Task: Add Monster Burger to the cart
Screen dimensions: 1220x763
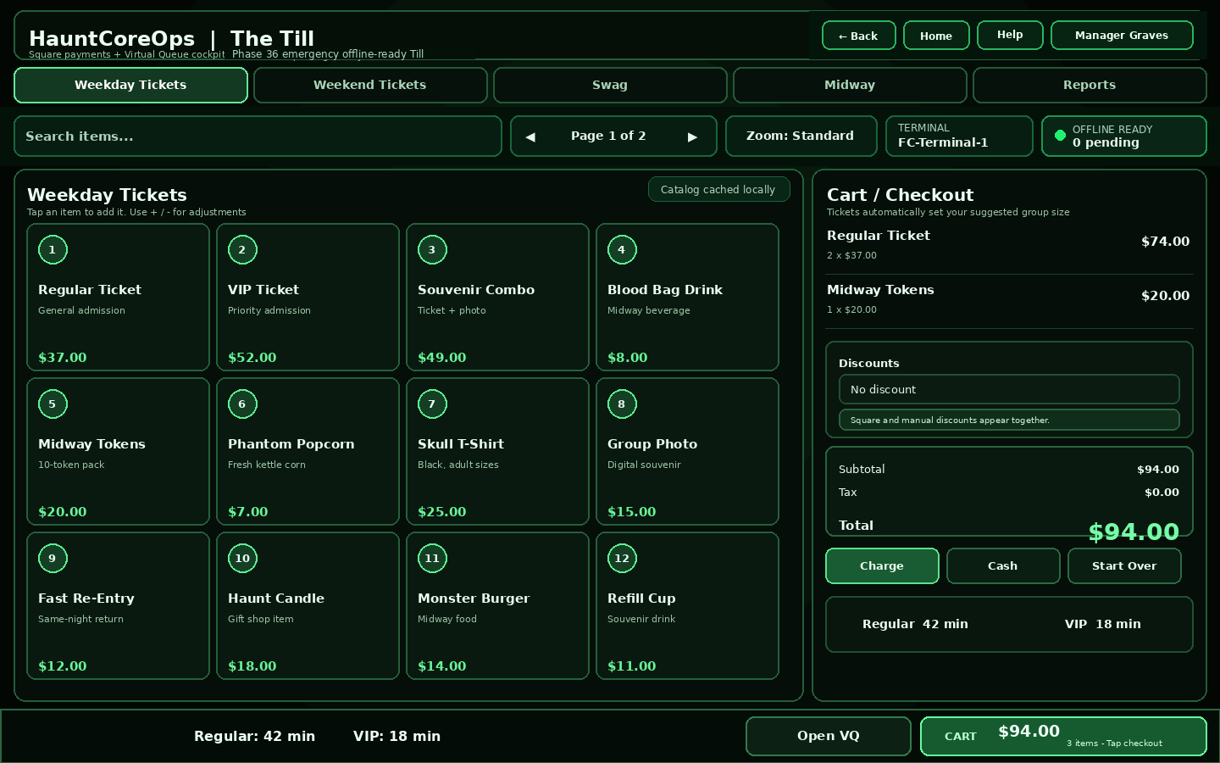Action: (x=498, y=605)
